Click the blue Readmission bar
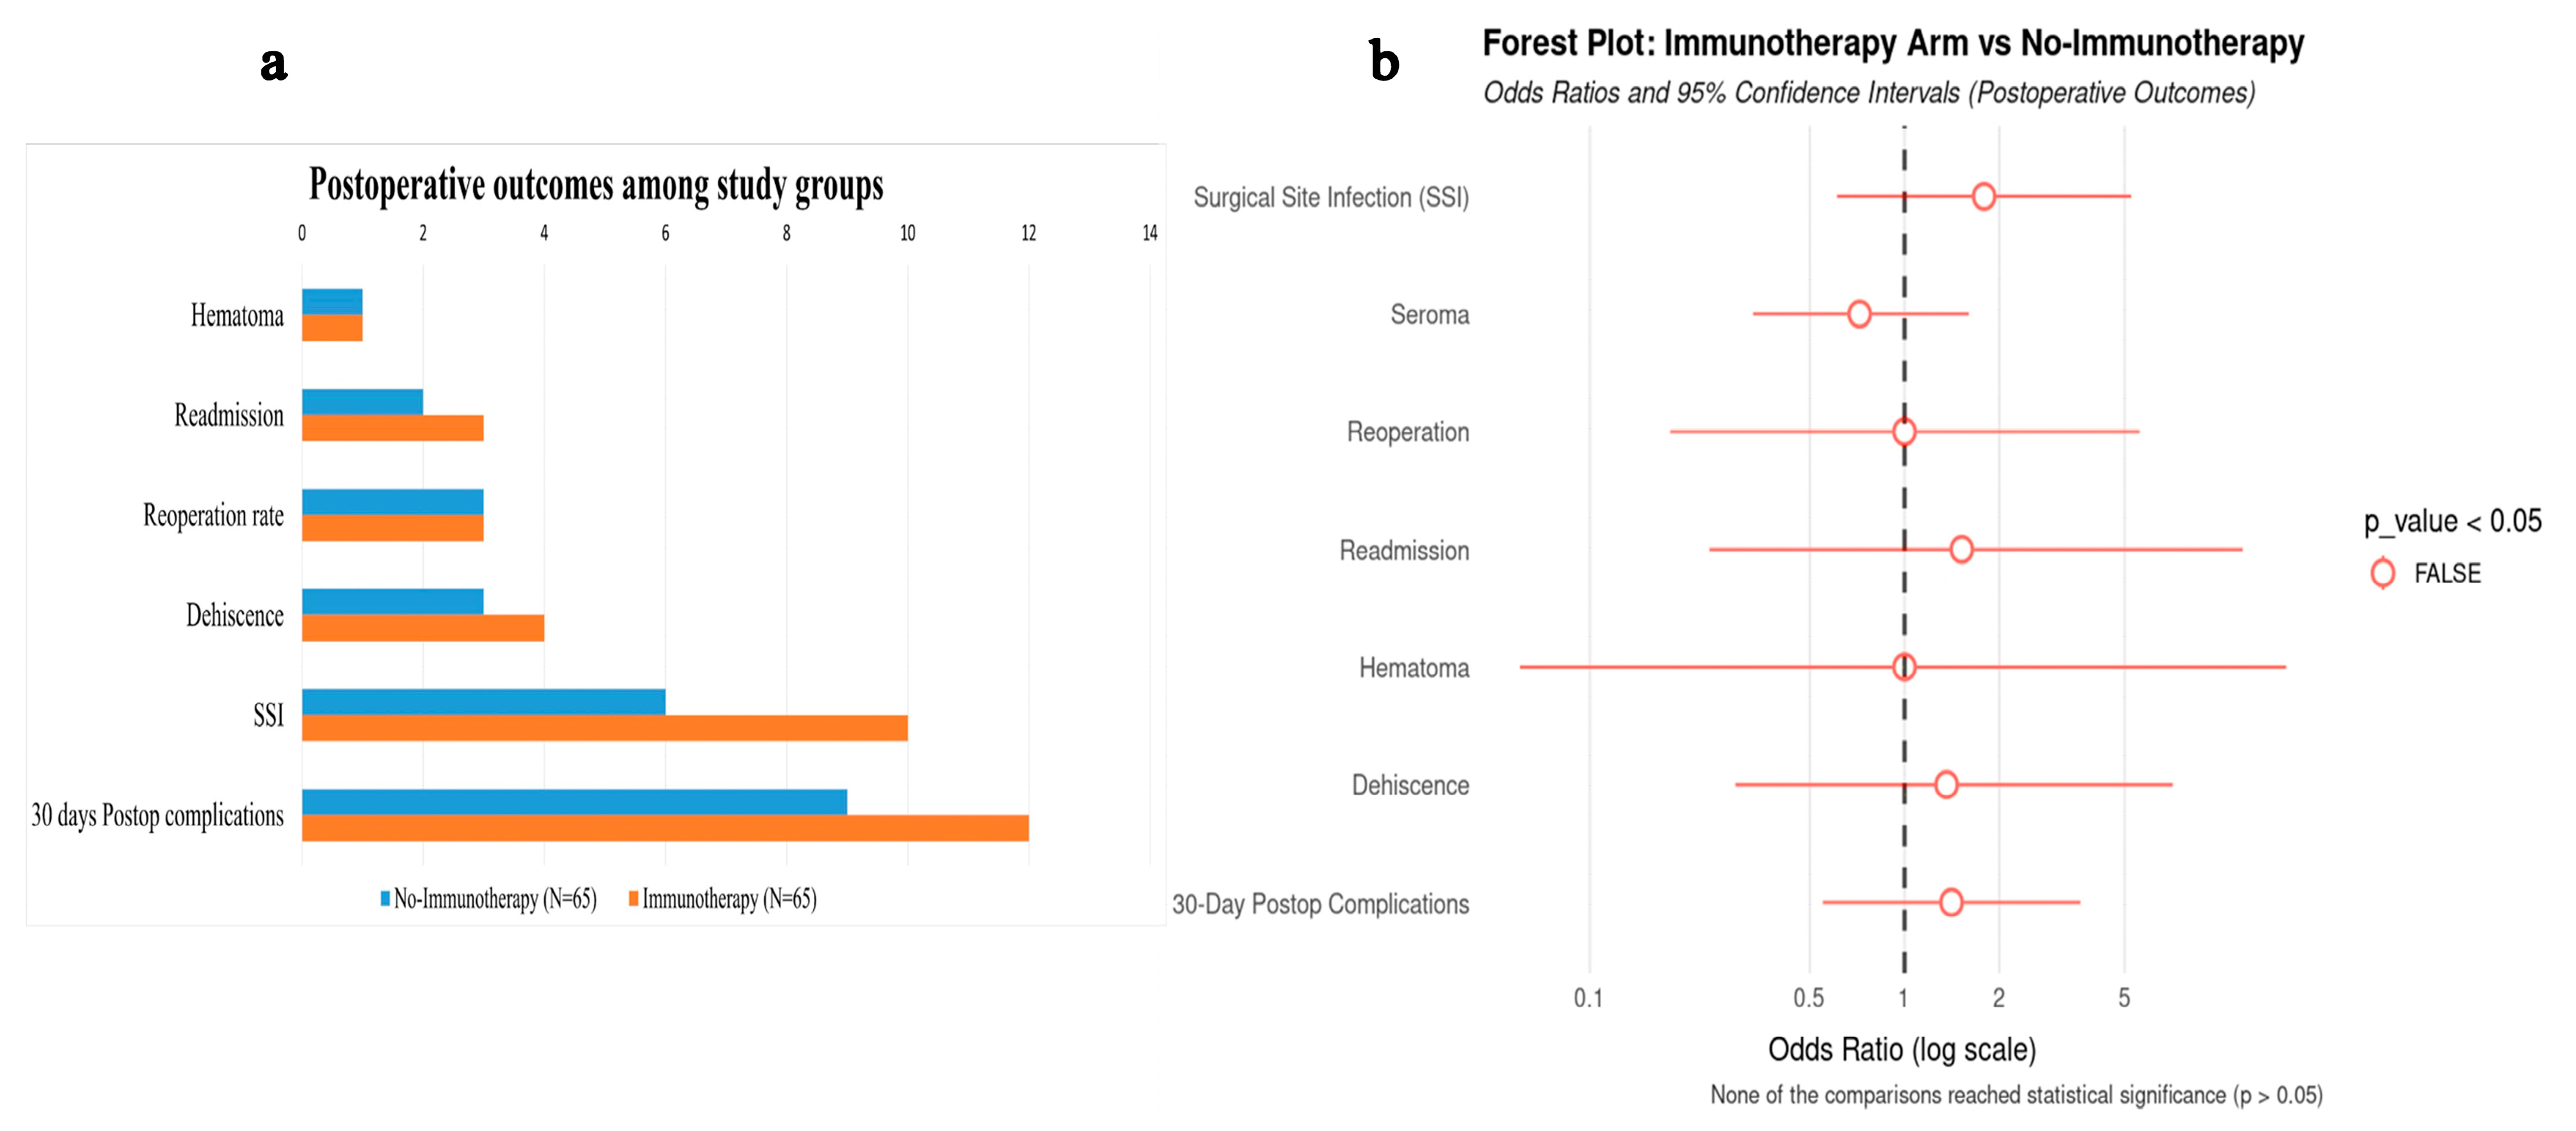The image size is (2576, 1131). point(362,402)
